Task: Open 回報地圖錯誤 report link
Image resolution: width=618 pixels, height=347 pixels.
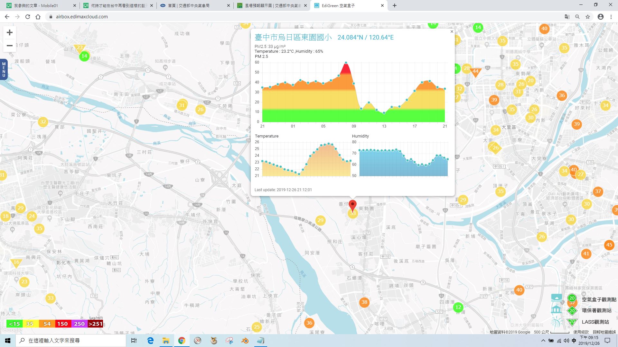Action: [x=604, y=332]
